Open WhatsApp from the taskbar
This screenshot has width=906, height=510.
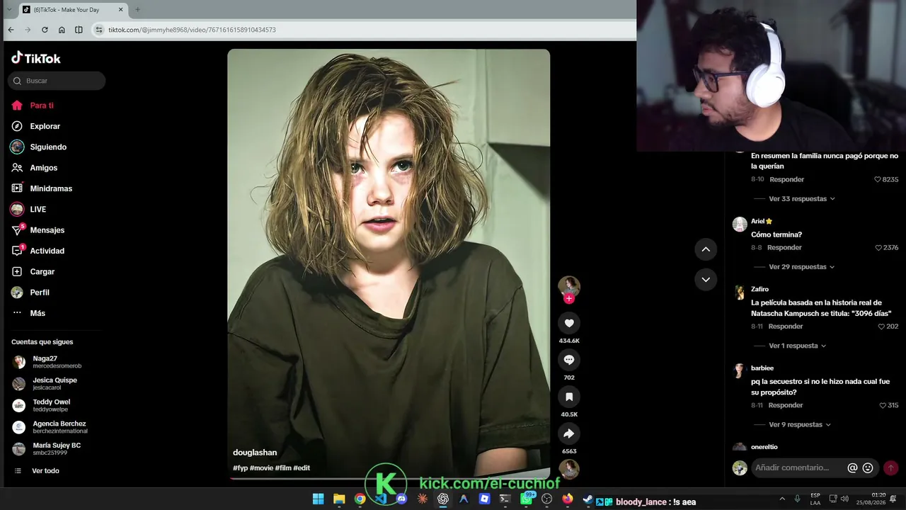[x=526, y=499]
